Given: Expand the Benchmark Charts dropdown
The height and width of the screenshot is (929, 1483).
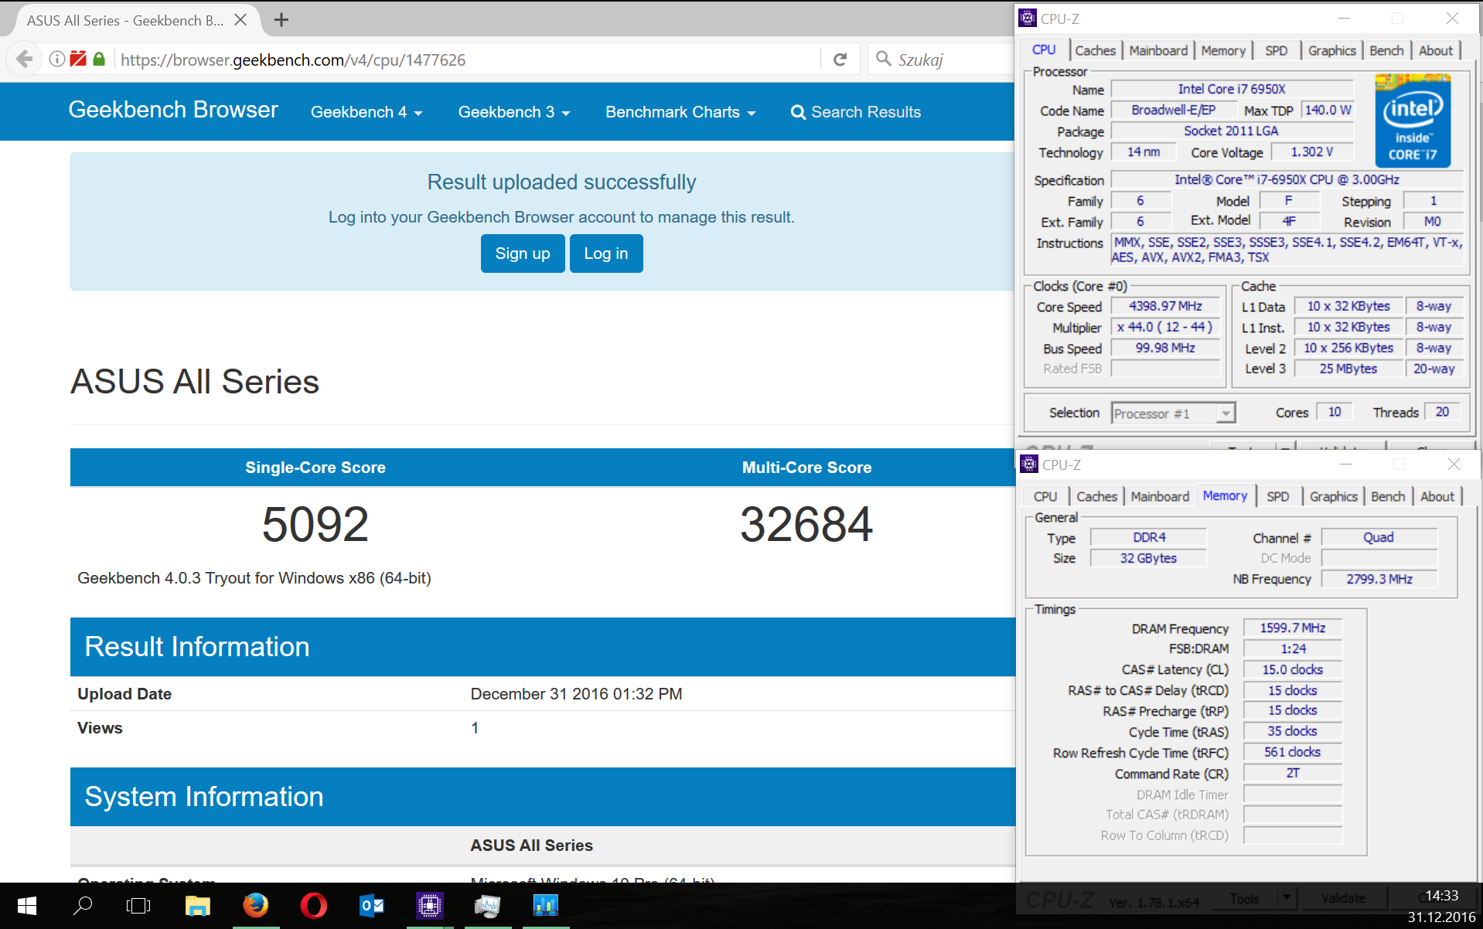Looking at the screenshot, I should coord(680,112).
